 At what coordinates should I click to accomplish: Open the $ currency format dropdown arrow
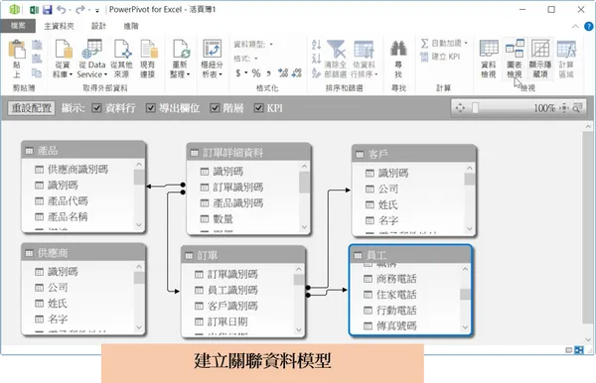[246, 72]
